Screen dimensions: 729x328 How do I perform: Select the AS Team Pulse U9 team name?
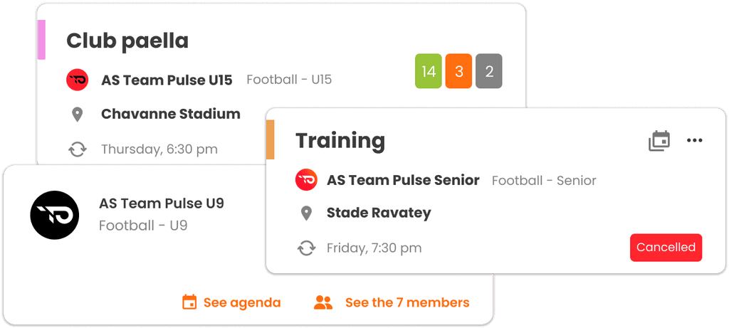coord(162,203)
